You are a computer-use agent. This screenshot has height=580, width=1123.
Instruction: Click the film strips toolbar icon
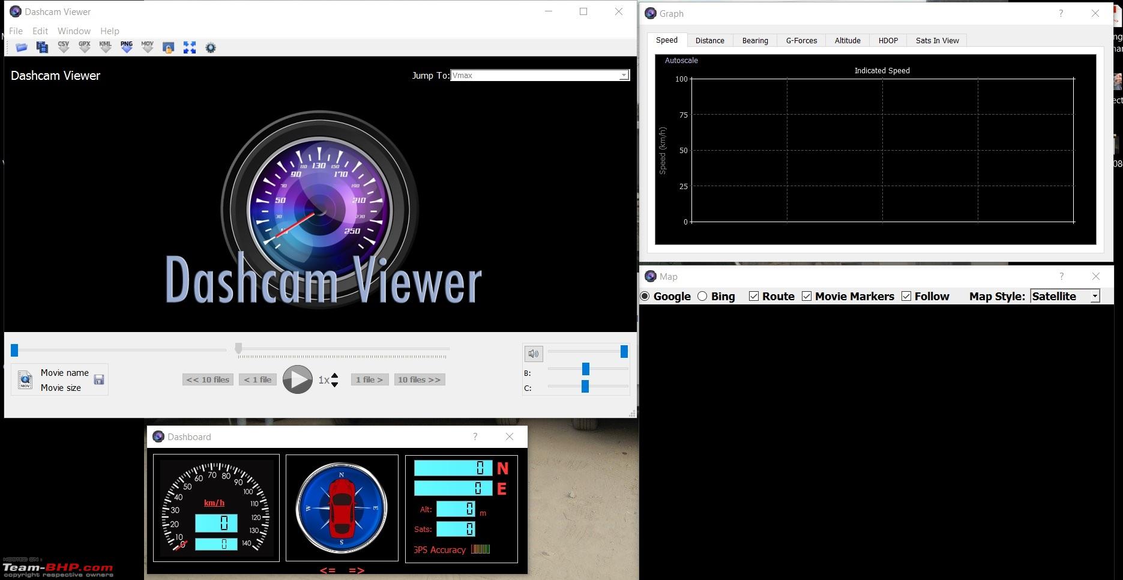pos(42,47)
